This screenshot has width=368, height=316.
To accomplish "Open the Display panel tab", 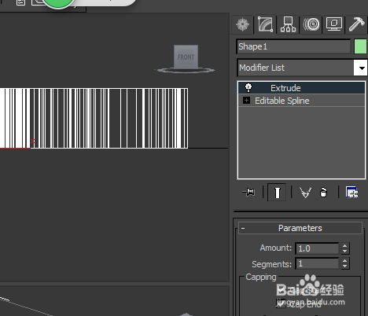I will point(334,24).
